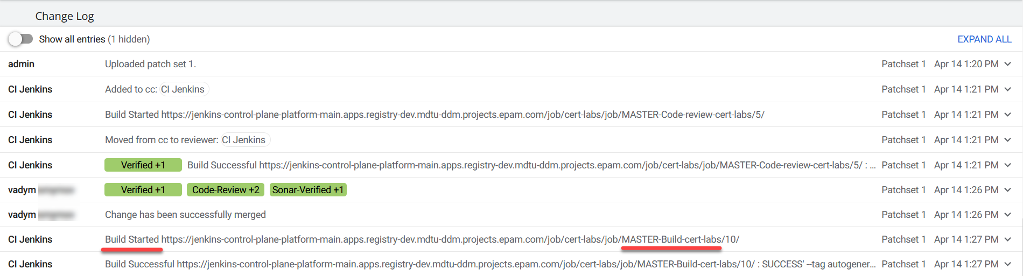The width and height of the screenshot is (1023, 276).
Task: Click Apr 14 1:26 PM in merged row
Action: click(966, 215)
